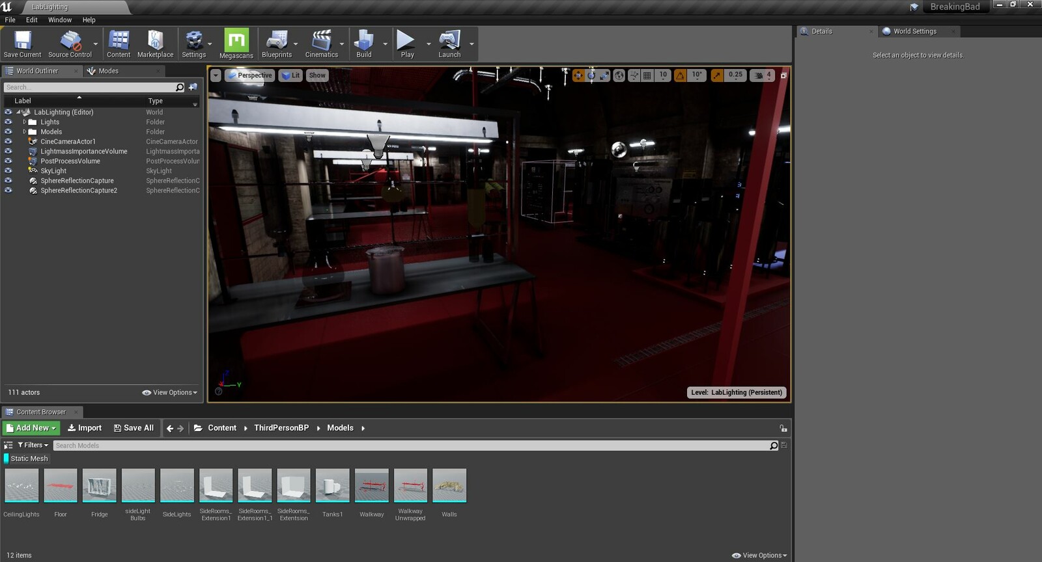This screenshot has height=562, width=1042.
Task: Select the rotate gizmo mode icon
Action: [591, 75]
